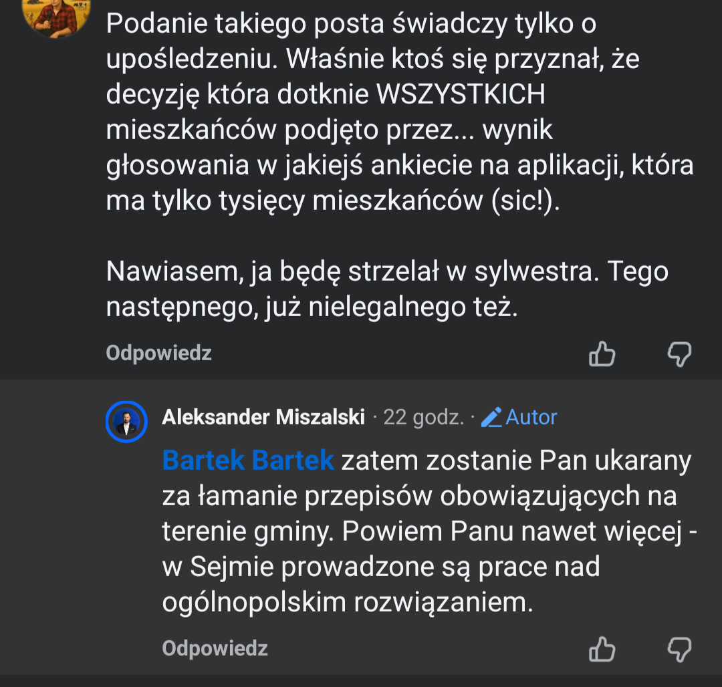Viewport: 722px width, 687px height.
Task: Dislike the top comment about the app survey
Action: (x=679, y=354)
